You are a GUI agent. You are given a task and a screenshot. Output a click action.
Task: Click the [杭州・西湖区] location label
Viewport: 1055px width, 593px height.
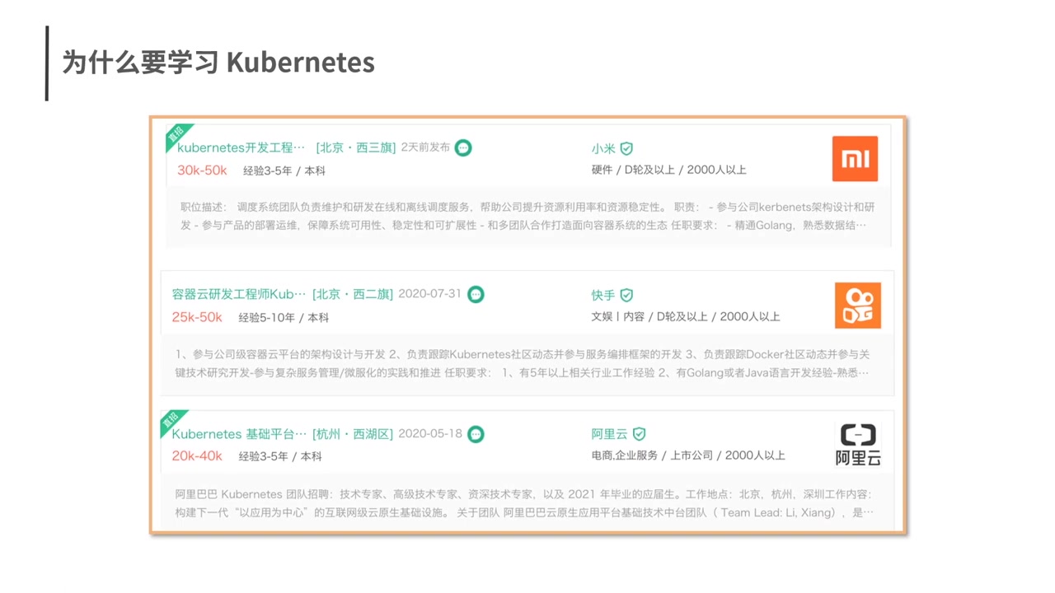[353, 434]
